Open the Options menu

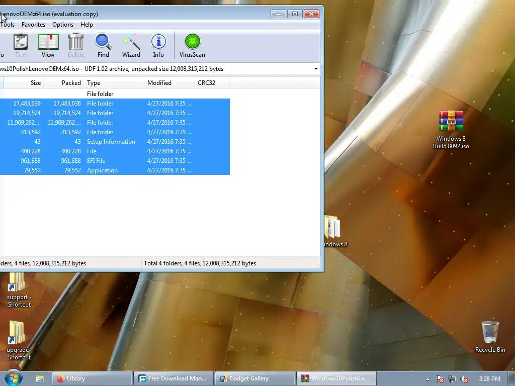click(x=63, y=25)
